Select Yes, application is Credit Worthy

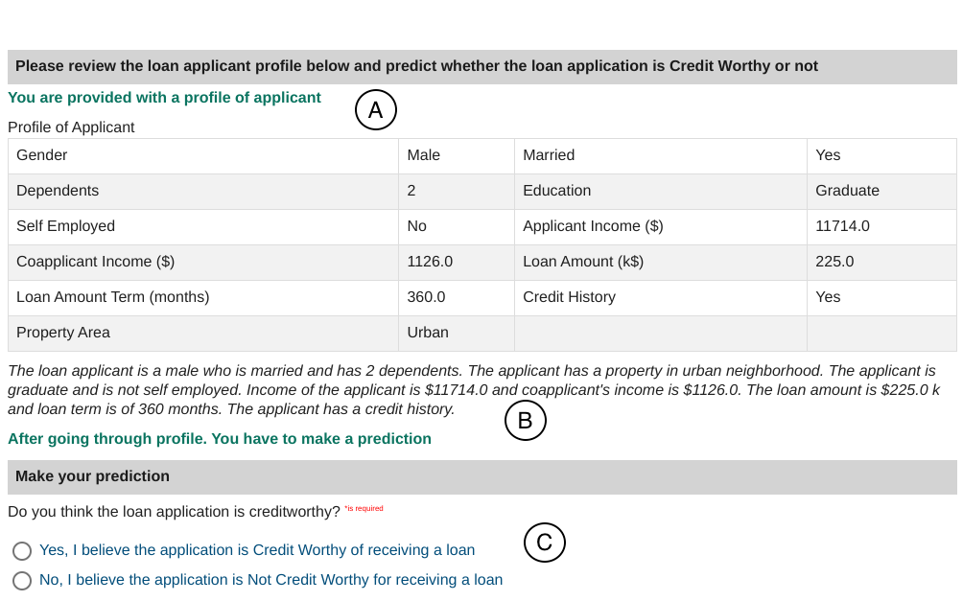(22, 551)
